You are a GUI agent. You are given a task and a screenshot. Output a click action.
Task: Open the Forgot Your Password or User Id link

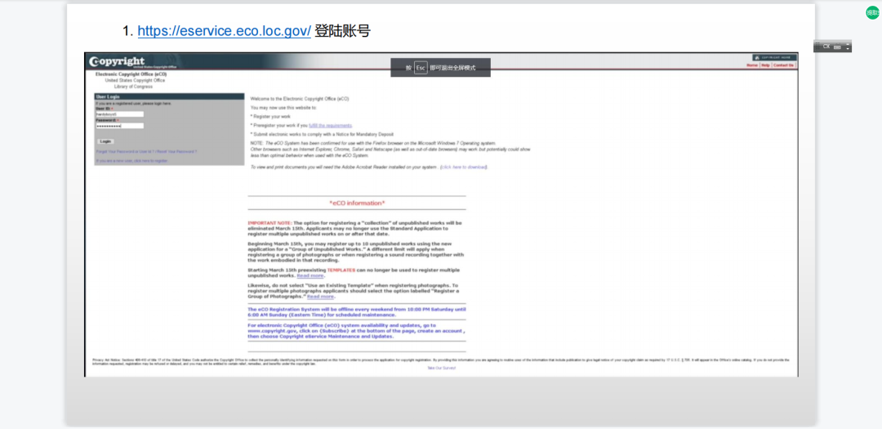point(125,151)
